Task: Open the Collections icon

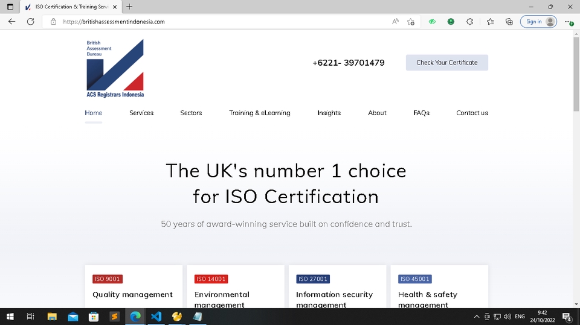Action: [x=509, y=22]
